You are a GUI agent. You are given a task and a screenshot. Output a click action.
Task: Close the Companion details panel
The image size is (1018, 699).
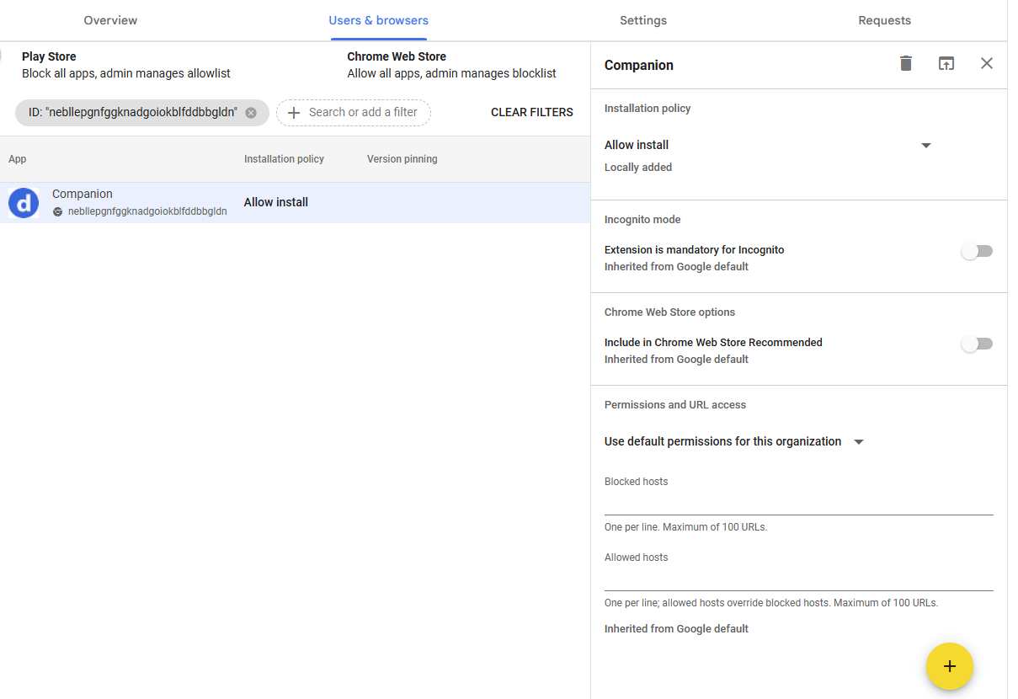[x=987, y=64]
